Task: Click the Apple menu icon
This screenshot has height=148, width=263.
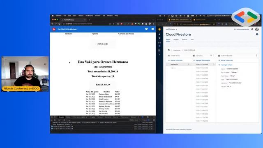Action: click(53, 16)
